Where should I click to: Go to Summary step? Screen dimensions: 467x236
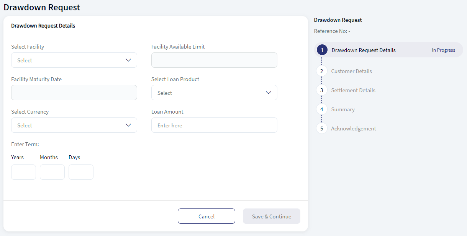tap(343, 109)
